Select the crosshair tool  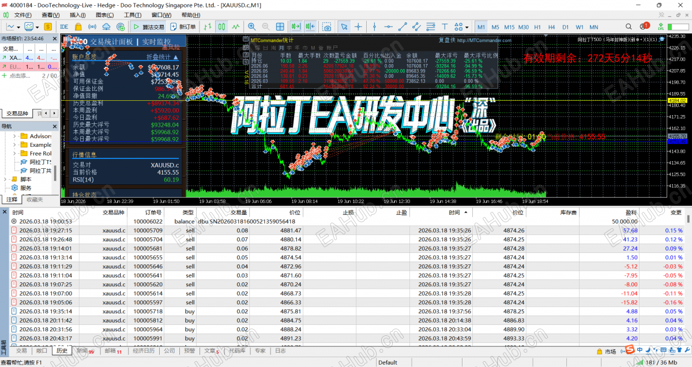pyautogui.click(x=358, y=27)
